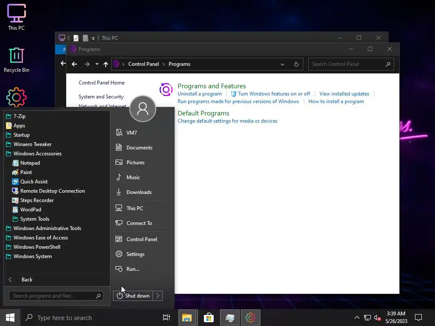The width and height of the screenshot is (435, 326).
Task: Click Change default settings for media
Action: coord(228,121)
